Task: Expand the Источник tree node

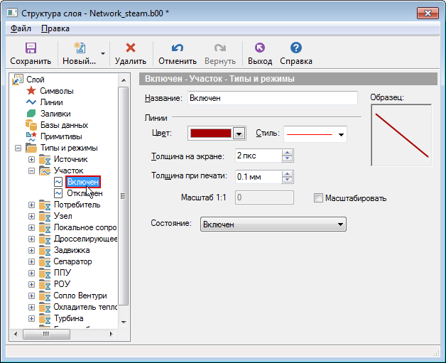Action: (31, 159)
